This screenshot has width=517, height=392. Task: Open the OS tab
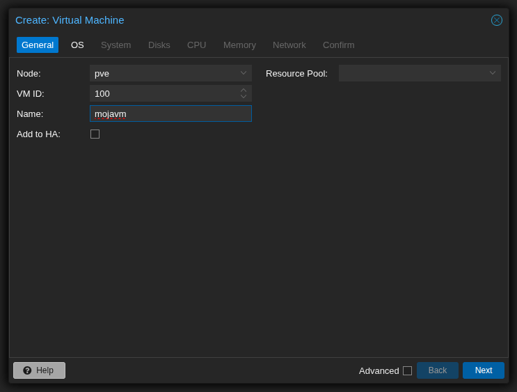[x=77, y=45]
